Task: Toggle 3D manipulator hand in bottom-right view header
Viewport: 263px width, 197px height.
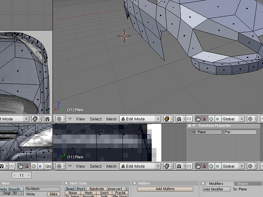Action: point(198,166)
